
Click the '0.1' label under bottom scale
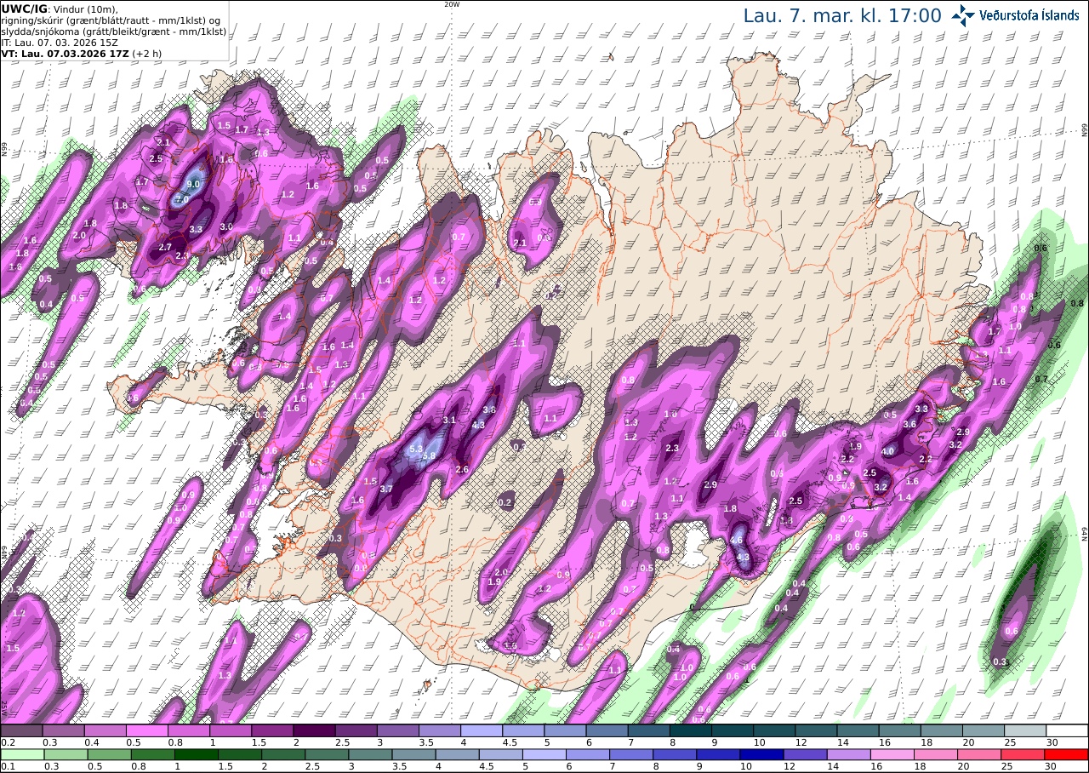[7, 766]
